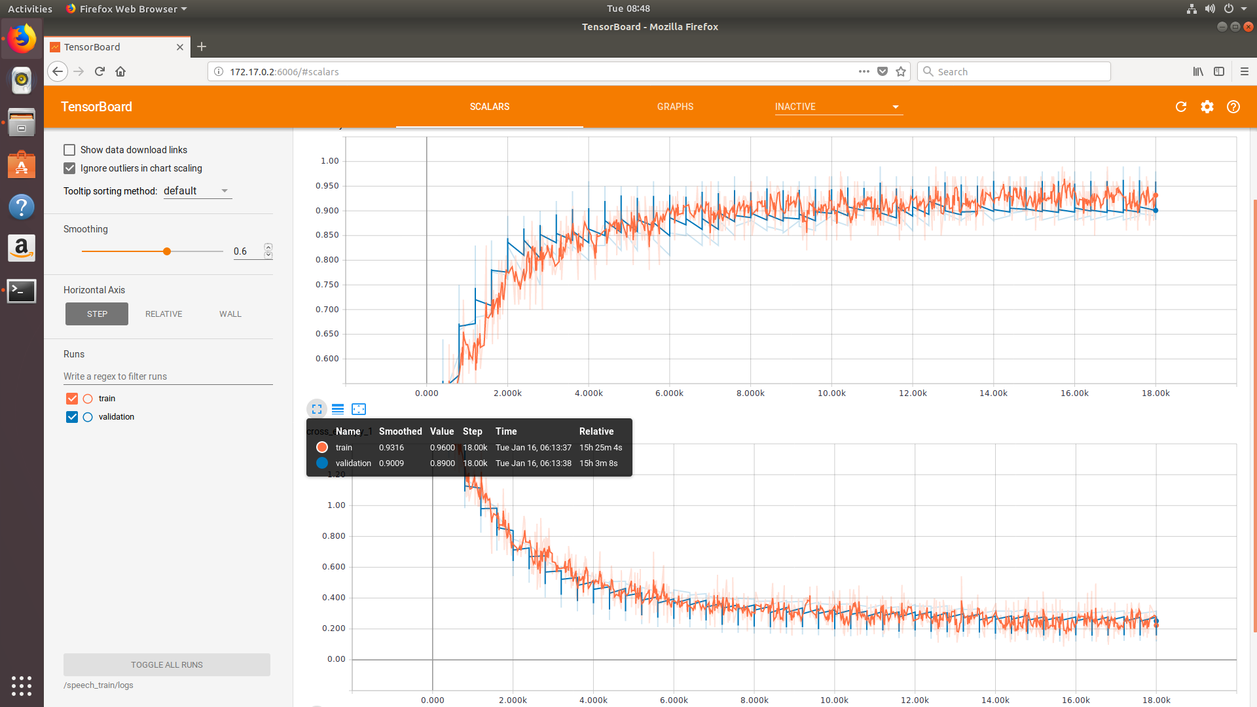Open new browser tab
The width and height of the screenshot is (1257, 707).
pos(202,46)
